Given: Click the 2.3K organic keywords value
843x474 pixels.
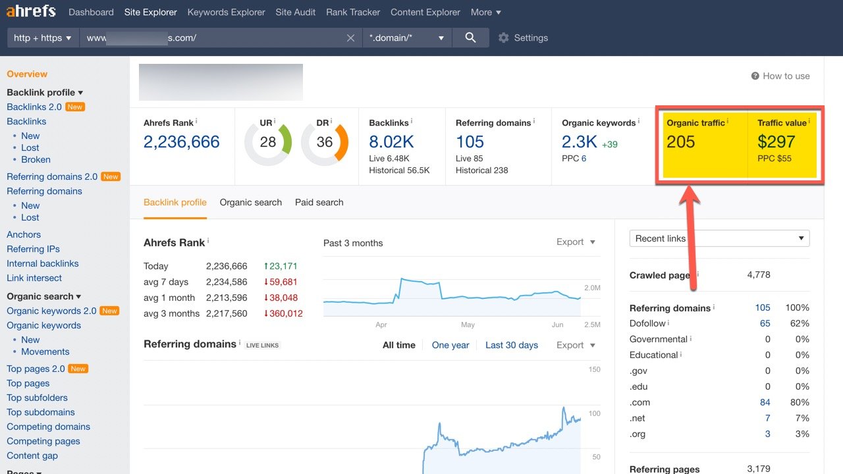Looking at the screenshot, I should click(x=580, y=142).
